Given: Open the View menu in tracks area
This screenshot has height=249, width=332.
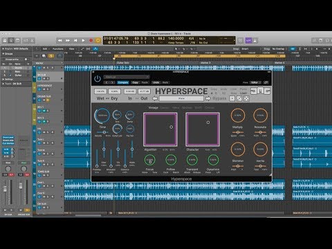Looking at the screenshot, I should (72, 49).
